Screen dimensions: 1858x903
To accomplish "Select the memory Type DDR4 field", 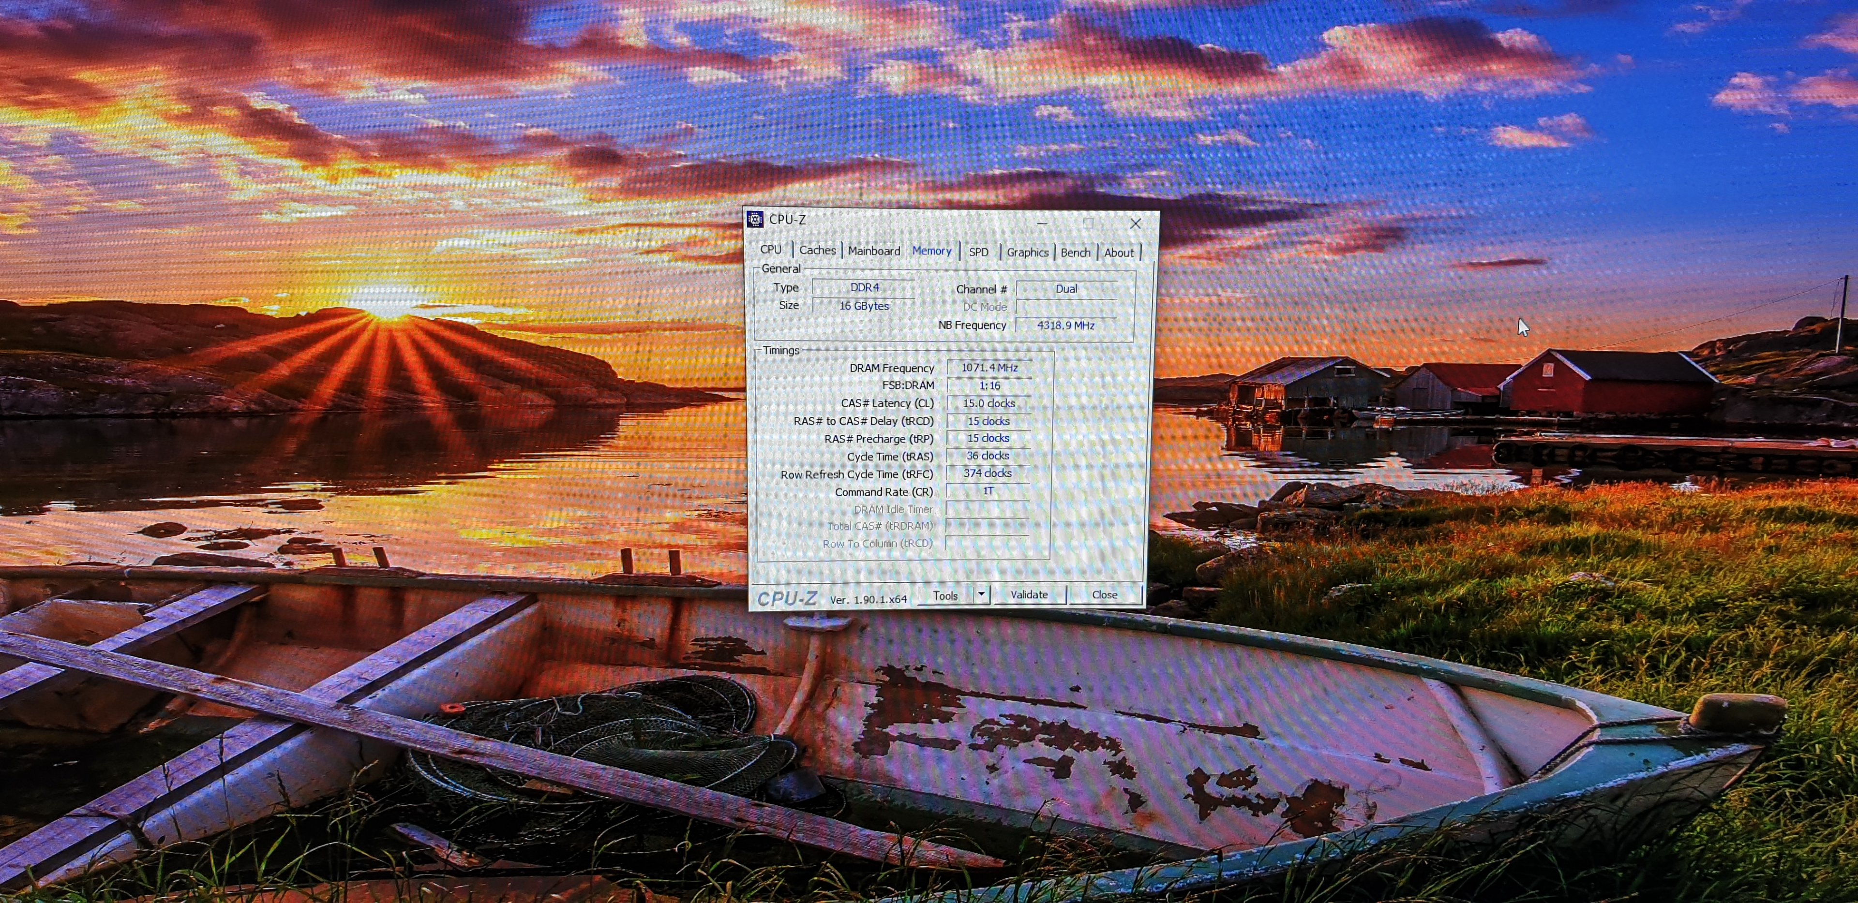I will pos(864,287).
